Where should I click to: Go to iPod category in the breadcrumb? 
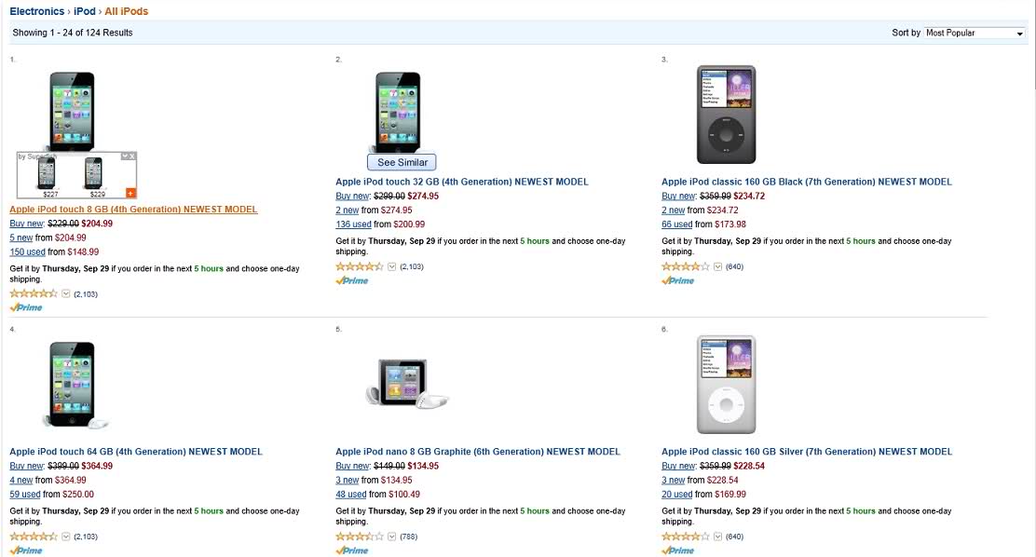[x=85, y=11]
